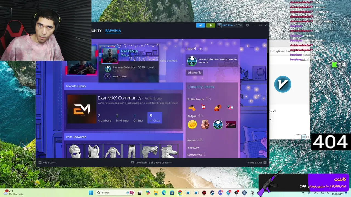Open Steam from the taskbar
Viewport: 351px width, 197px height.
tap(212, 193)
